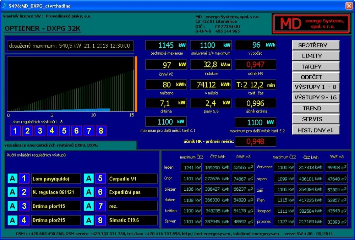Close the S496 window
The height and width of the screenshot is (240, 355).
click(x=349, y=6)
